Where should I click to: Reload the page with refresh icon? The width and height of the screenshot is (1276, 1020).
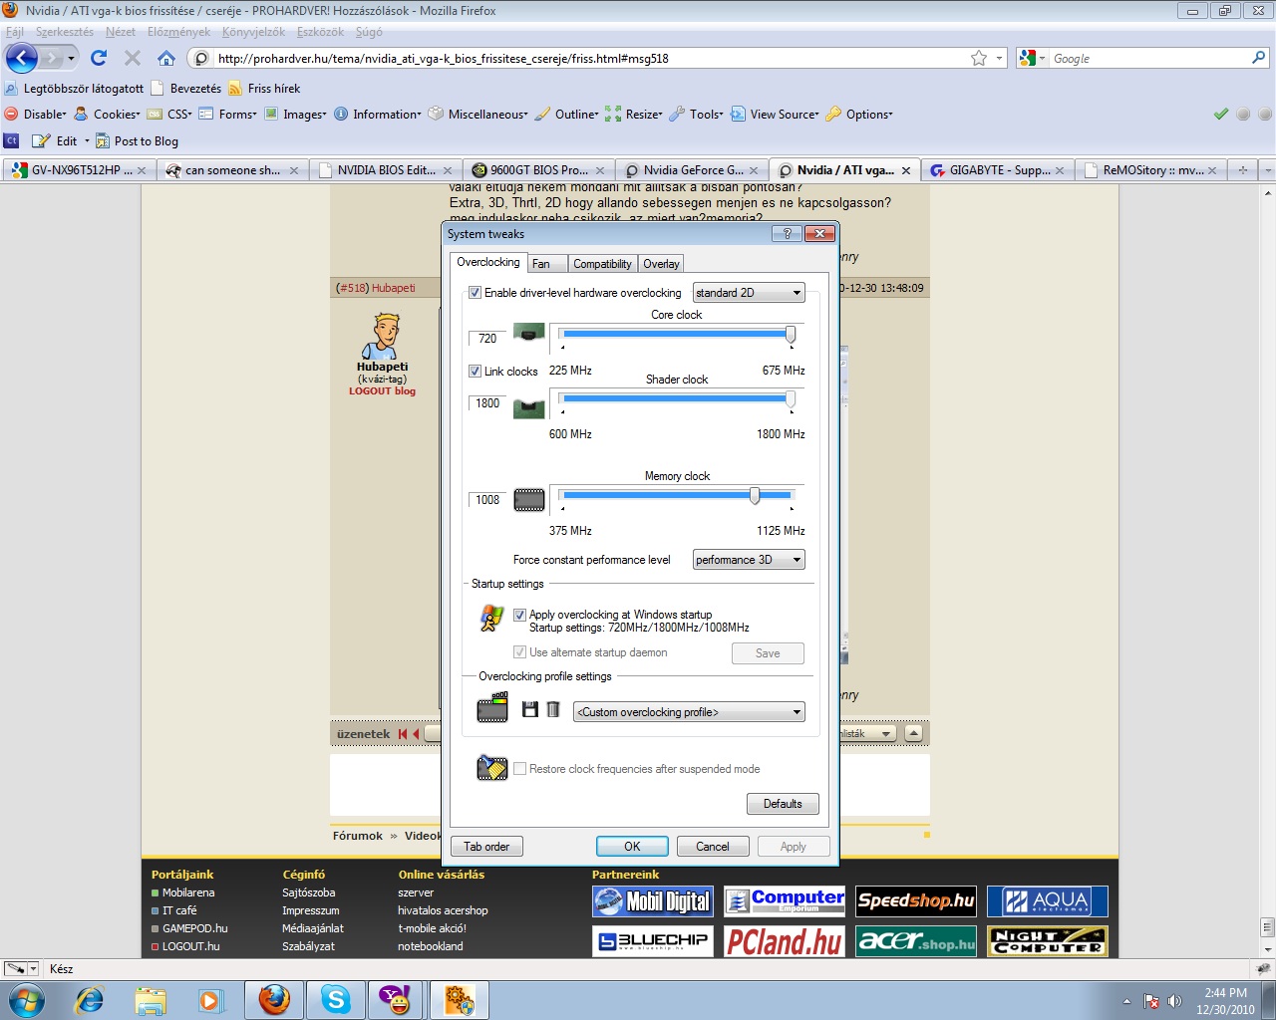(x=99, y=58)
